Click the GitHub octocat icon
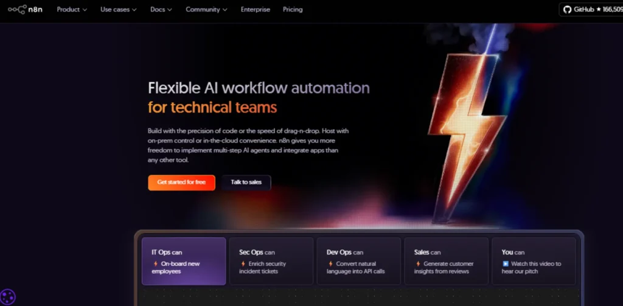The width and height of the screenshot is (623, 306). pos(568,10)
